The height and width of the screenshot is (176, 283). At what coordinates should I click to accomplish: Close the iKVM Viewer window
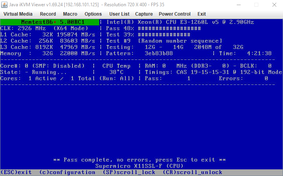(x=274, y=5)
